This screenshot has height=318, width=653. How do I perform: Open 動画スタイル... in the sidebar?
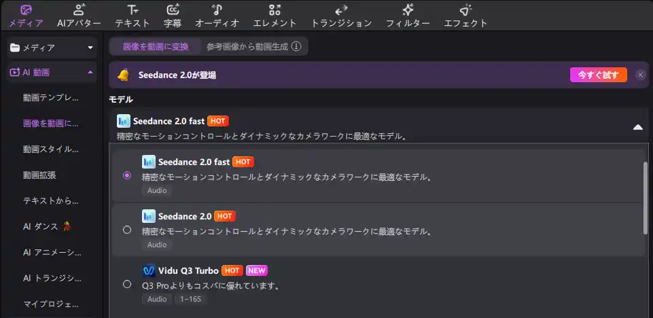coord(51,149)
